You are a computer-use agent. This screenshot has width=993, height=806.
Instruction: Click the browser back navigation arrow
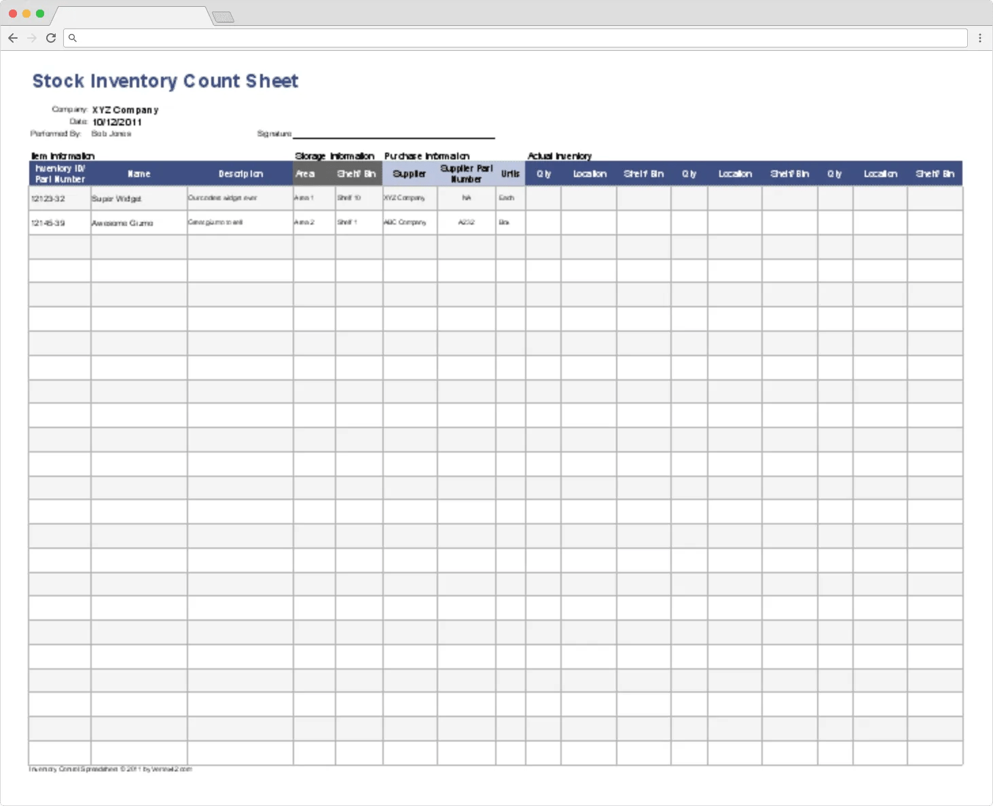click(x=13, y=38)
